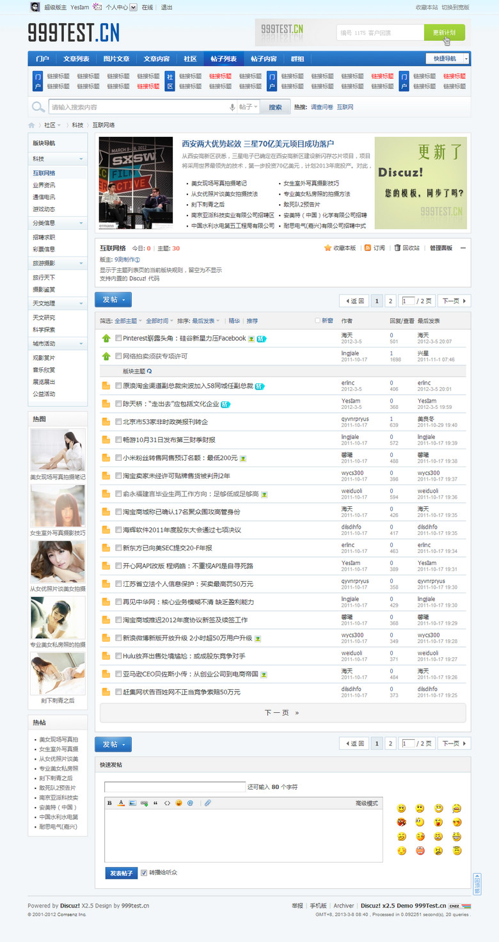Click the 新 badge on 陈天桥 thread

click(x=225, y=404)
